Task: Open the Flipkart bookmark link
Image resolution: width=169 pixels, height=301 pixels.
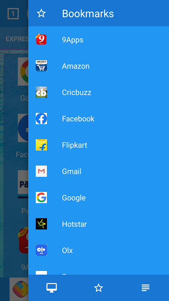Action: [x=98, y=145]
